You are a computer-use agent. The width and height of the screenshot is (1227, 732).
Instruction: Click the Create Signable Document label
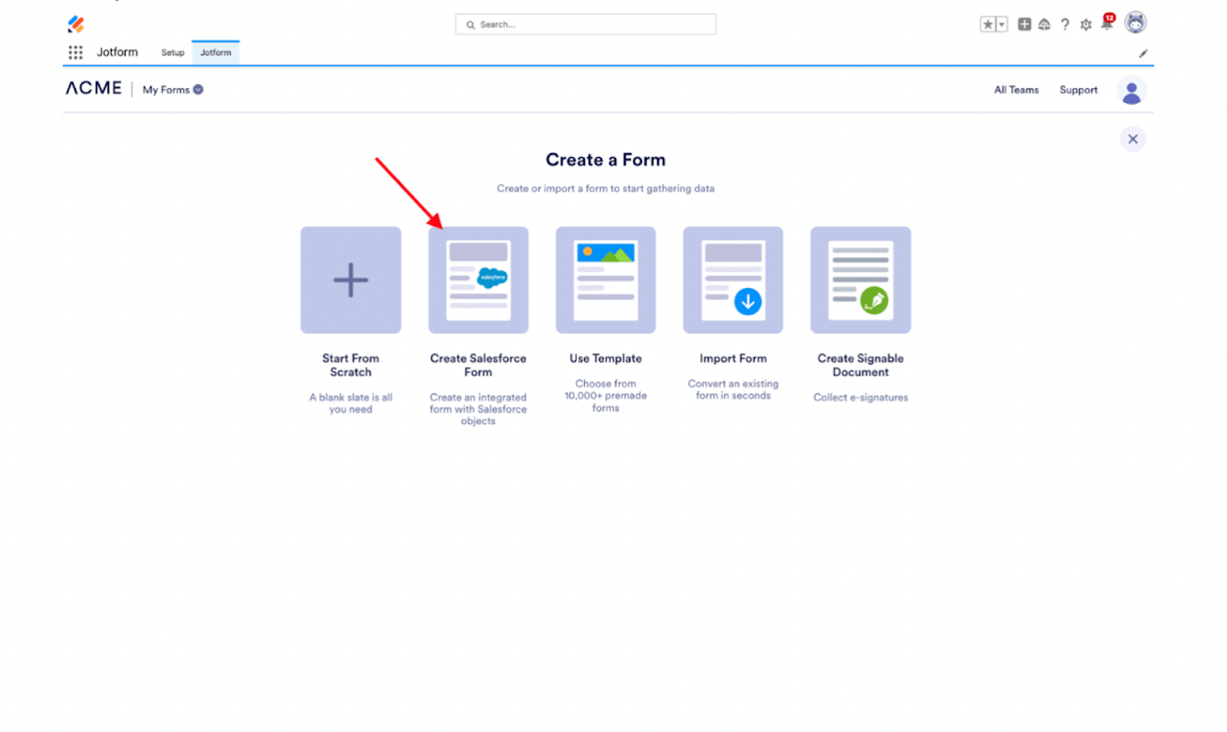pyautogui.click(x=860, y=365)
